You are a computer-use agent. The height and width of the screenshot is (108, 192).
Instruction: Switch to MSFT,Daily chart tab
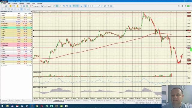[x=100, y=101]
